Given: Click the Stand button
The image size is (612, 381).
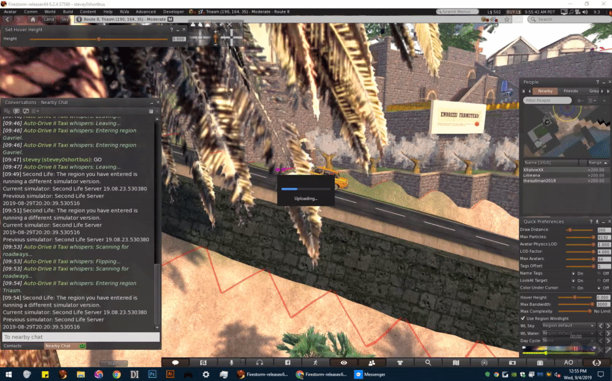Looking at the screenshot, I should pos(114,363).
